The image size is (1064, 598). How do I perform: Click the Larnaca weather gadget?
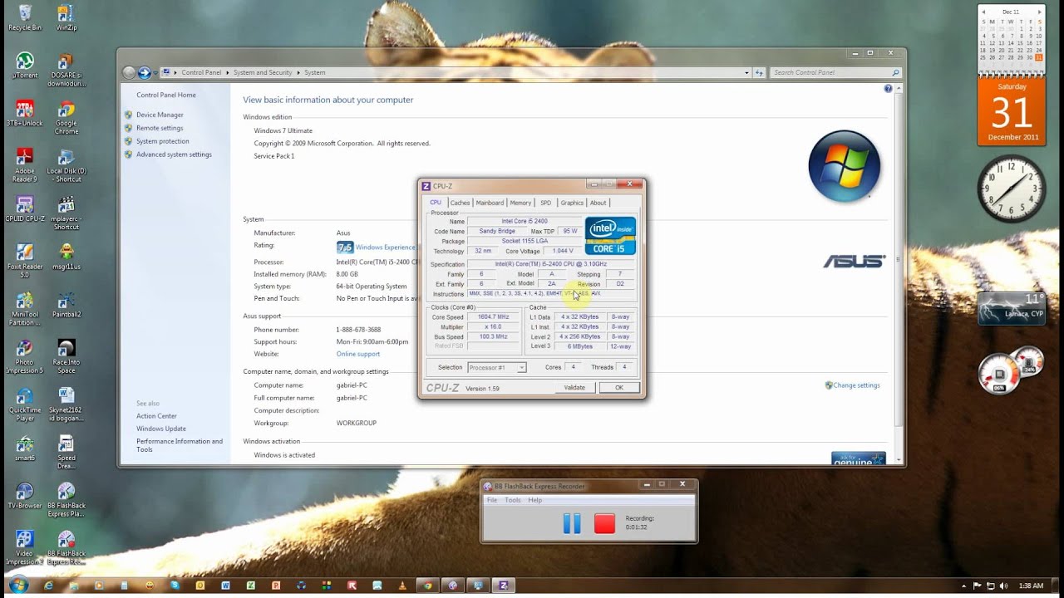(x=1012, y=308)
